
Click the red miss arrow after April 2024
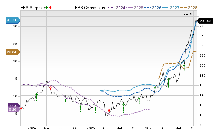coord(51,88)
